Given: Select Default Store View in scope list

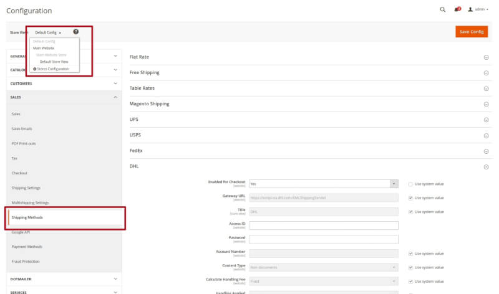Looking at the screenshot, I should pyautogui.click(x=54, y=62).
